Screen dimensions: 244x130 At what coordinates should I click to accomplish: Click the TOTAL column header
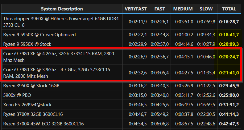pyautogui.click(x=229, y=9)
